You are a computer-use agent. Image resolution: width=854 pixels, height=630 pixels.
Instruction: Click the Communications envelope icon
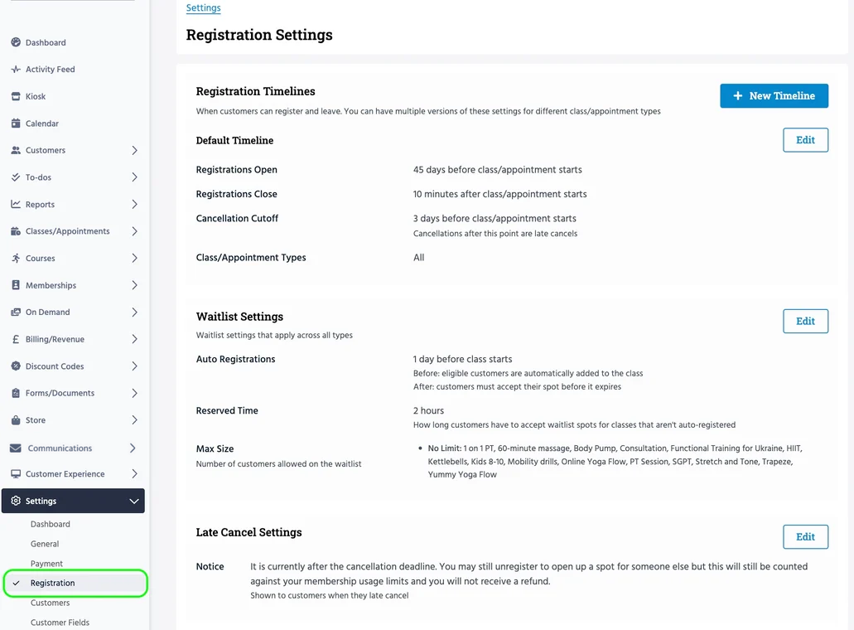(16, 448)
